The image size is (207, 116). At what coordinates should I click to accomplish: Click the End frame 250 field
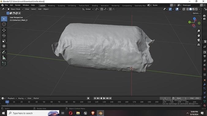pos(194,98)
